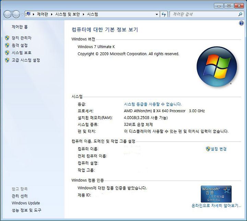Open 장치 관리자 link
This screenshot has height=221, width=247.
[x=22, y=38]
